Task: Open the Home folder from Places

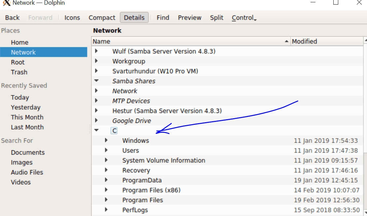Action: tap(20, 42)
